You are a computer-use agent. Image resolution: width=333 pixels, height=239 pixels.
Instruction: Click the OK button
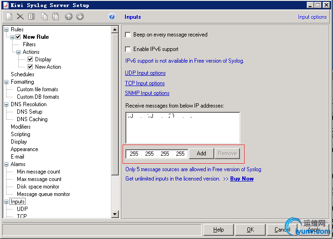click(x=250, y=230)
